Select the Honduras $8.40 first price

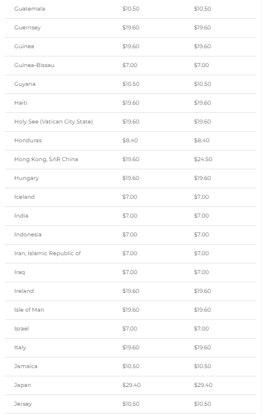click(130, 141)
